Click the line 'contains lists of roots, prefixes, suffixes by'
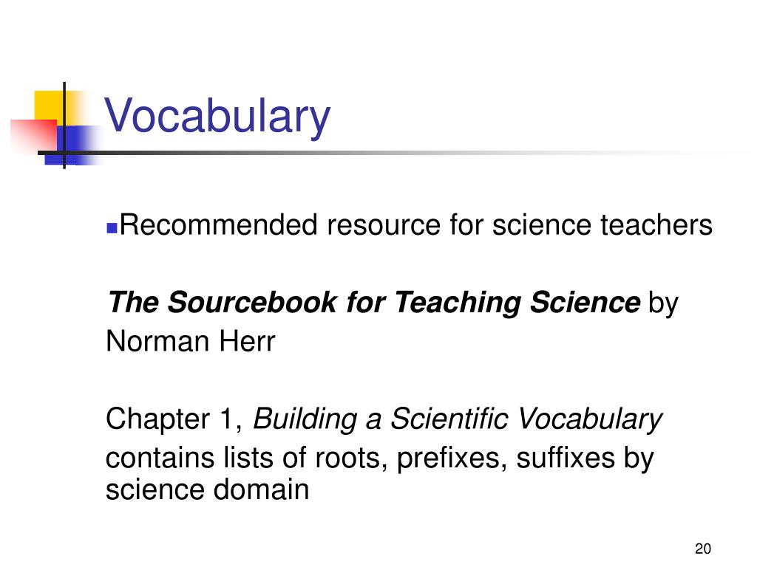Viewport: 757px width, 567px height. pos(379,458)
